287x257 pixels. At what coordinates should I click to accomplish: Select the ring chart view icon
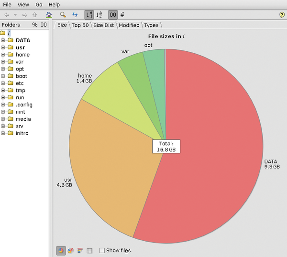click(x=70, y=250)
